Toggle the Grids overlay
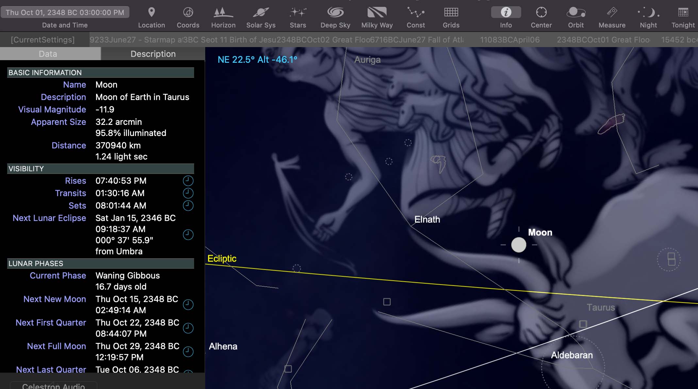Screen dimensions: 698x389 [x=451, y=17]
